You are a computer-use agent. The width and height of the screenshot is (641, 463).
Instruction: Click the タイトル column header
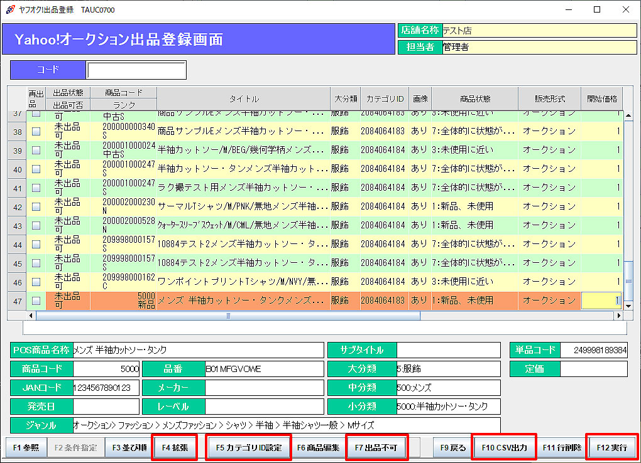point(243,99)
